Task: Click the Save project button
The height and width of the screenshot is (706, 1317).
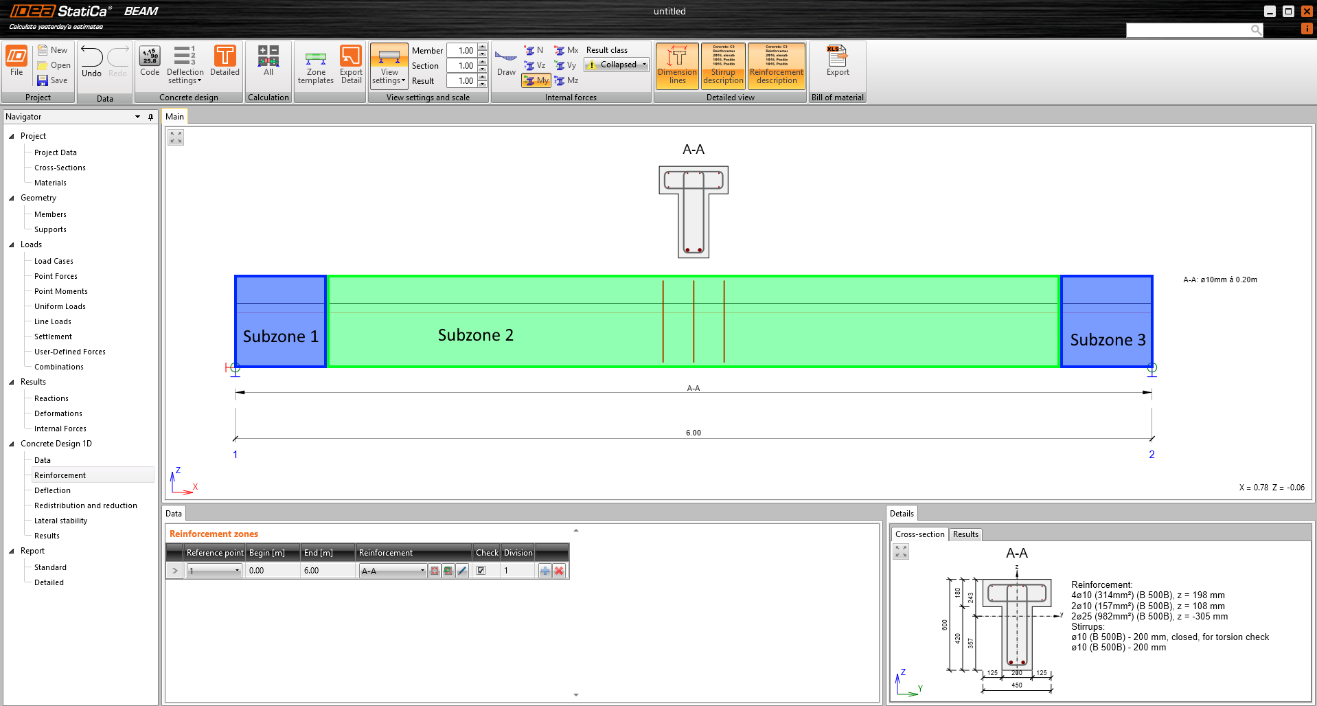Action: click(53, 80)
